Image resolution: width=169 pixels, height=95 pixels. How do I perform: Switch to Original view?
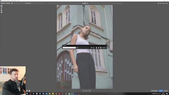coord(3,3)
